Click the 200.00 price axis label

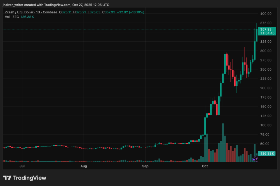(266, 88)
